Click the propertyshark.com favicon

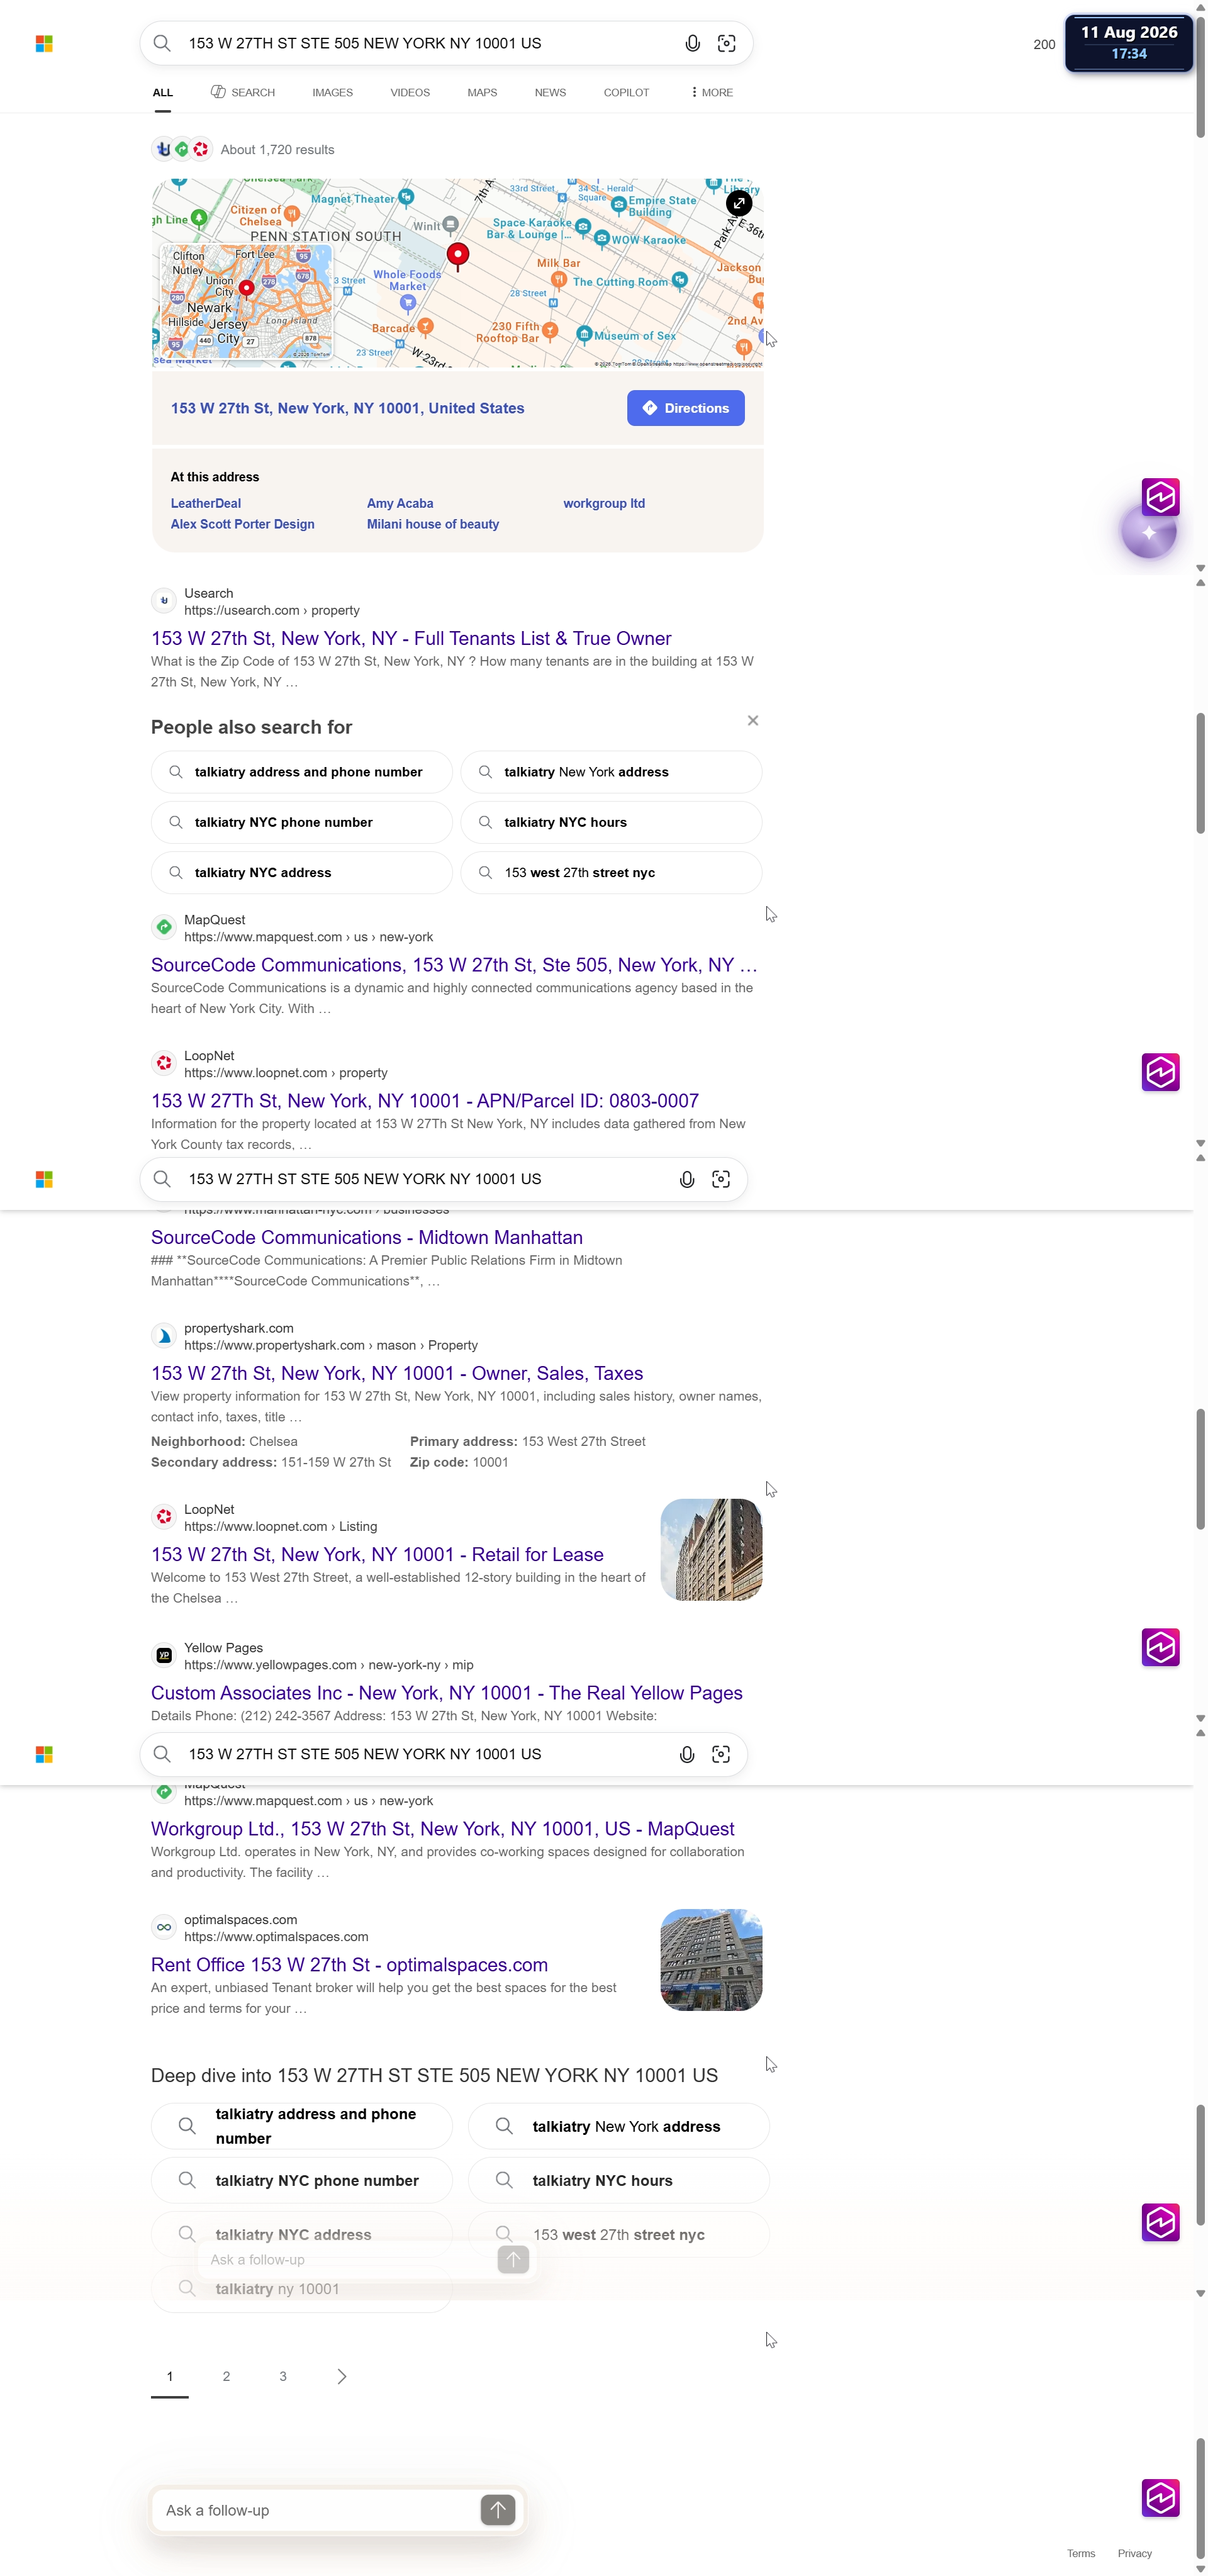(x=164, y=1336)
